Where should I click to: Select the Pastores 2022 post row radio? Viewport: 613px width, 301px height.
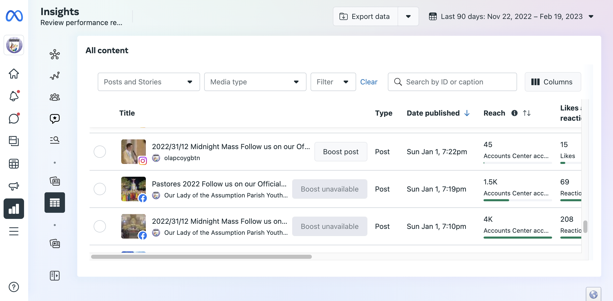click(x=100, y=189)
